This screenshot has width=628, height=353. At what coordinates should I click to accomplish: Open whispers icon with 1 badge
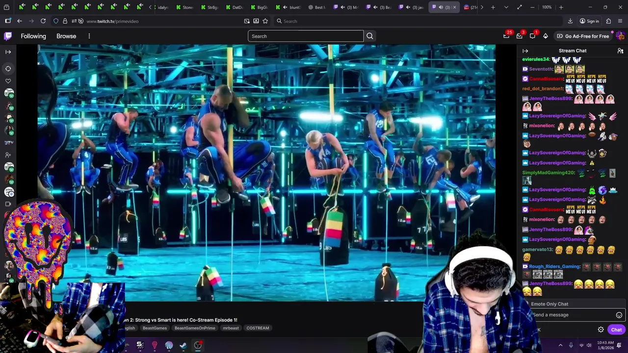coord(532,36)
